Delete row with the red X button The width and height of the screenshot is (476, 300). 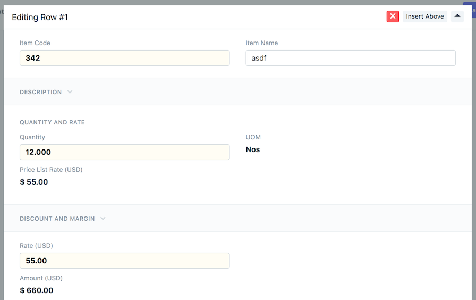(393, 16)
